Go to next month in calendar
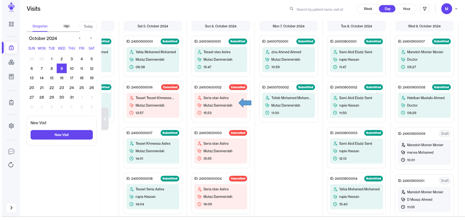This screenshot has height=220, width=465. click(91, 38)
